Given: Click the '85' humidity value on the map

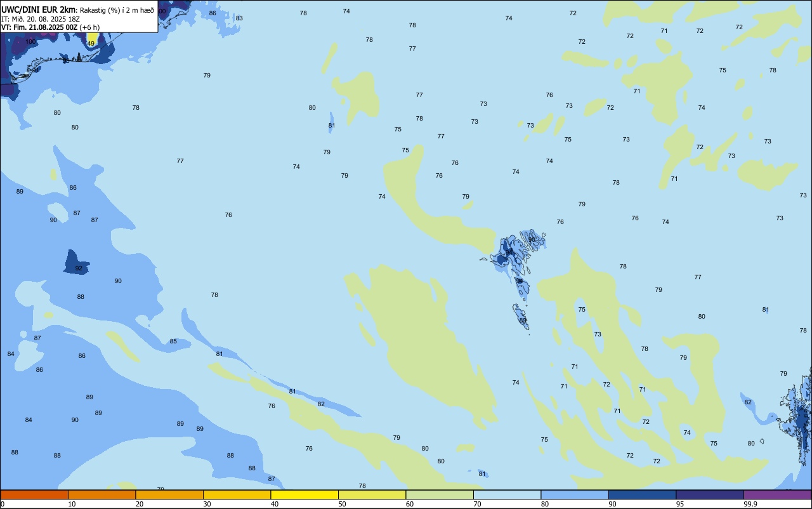Looking at the screenshot, I should [x=173, y=341].
